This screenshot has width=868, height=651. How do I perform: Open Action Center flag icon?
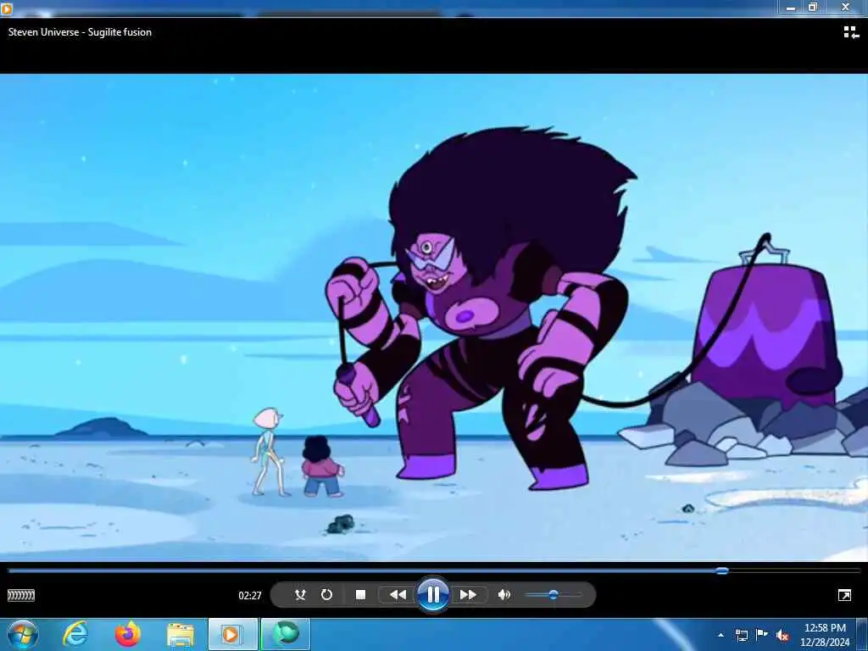(x=762, y=635)
